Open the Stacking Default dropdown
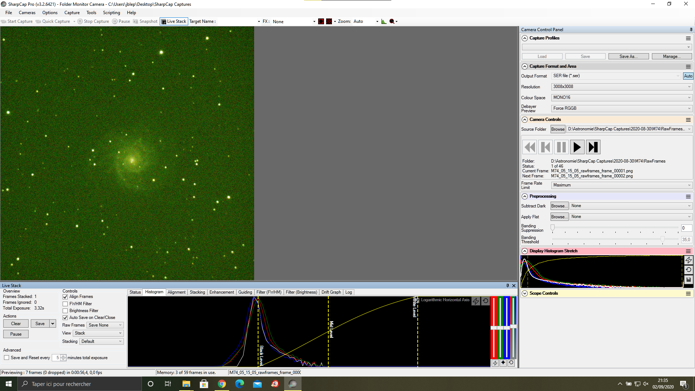Screen dimensions: 695x391 tap(101, 341)
